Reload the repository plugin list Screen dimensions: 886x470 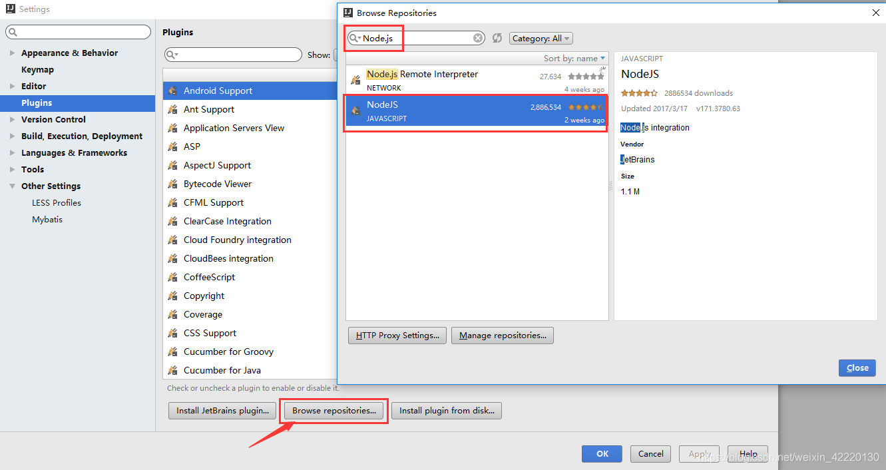pyautogui.click(x=497, y=38)
